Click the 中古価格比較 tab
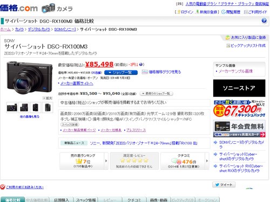The image size is (270, 202). coord(37,199)
